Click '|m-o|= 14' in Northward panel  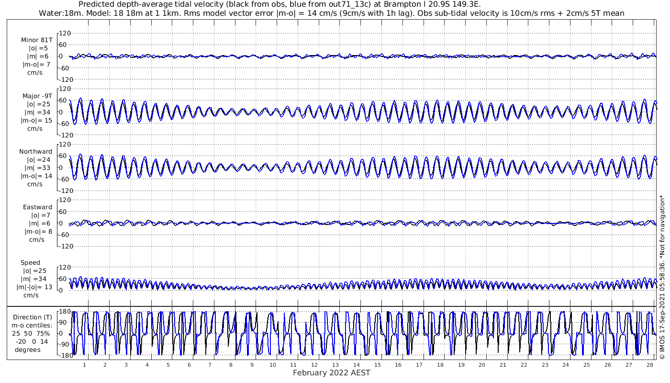pos(36,176)
